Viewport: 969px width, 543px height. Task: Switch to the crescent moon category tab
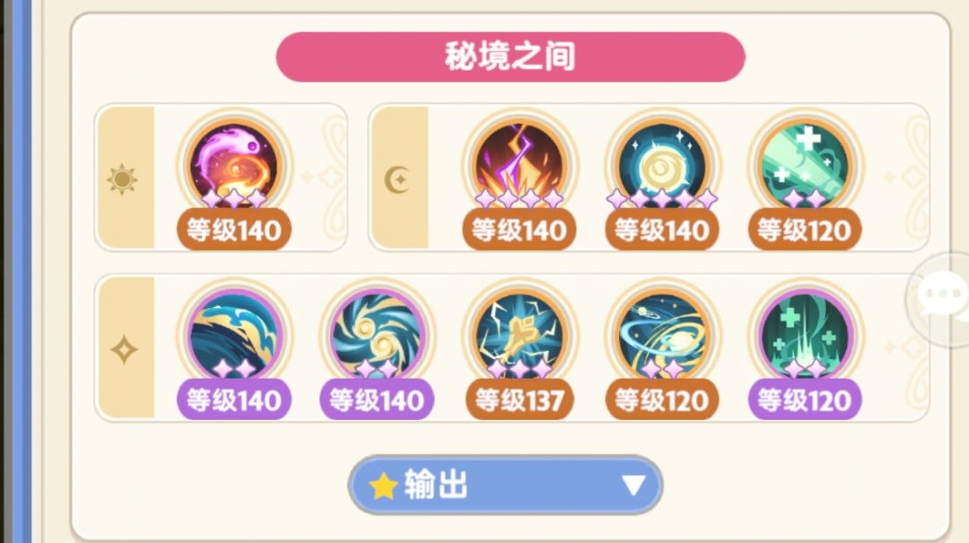[x=400, y=178]
